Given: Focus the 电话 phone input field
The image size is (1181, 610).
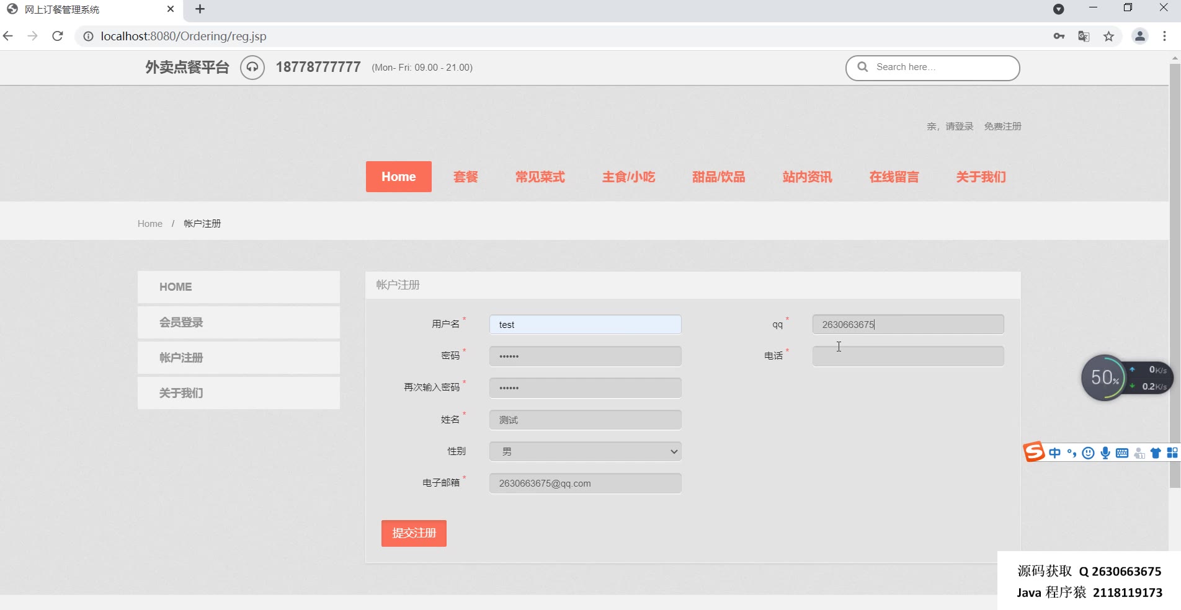Looking at the screenshot, I should (x=907, y=356).
